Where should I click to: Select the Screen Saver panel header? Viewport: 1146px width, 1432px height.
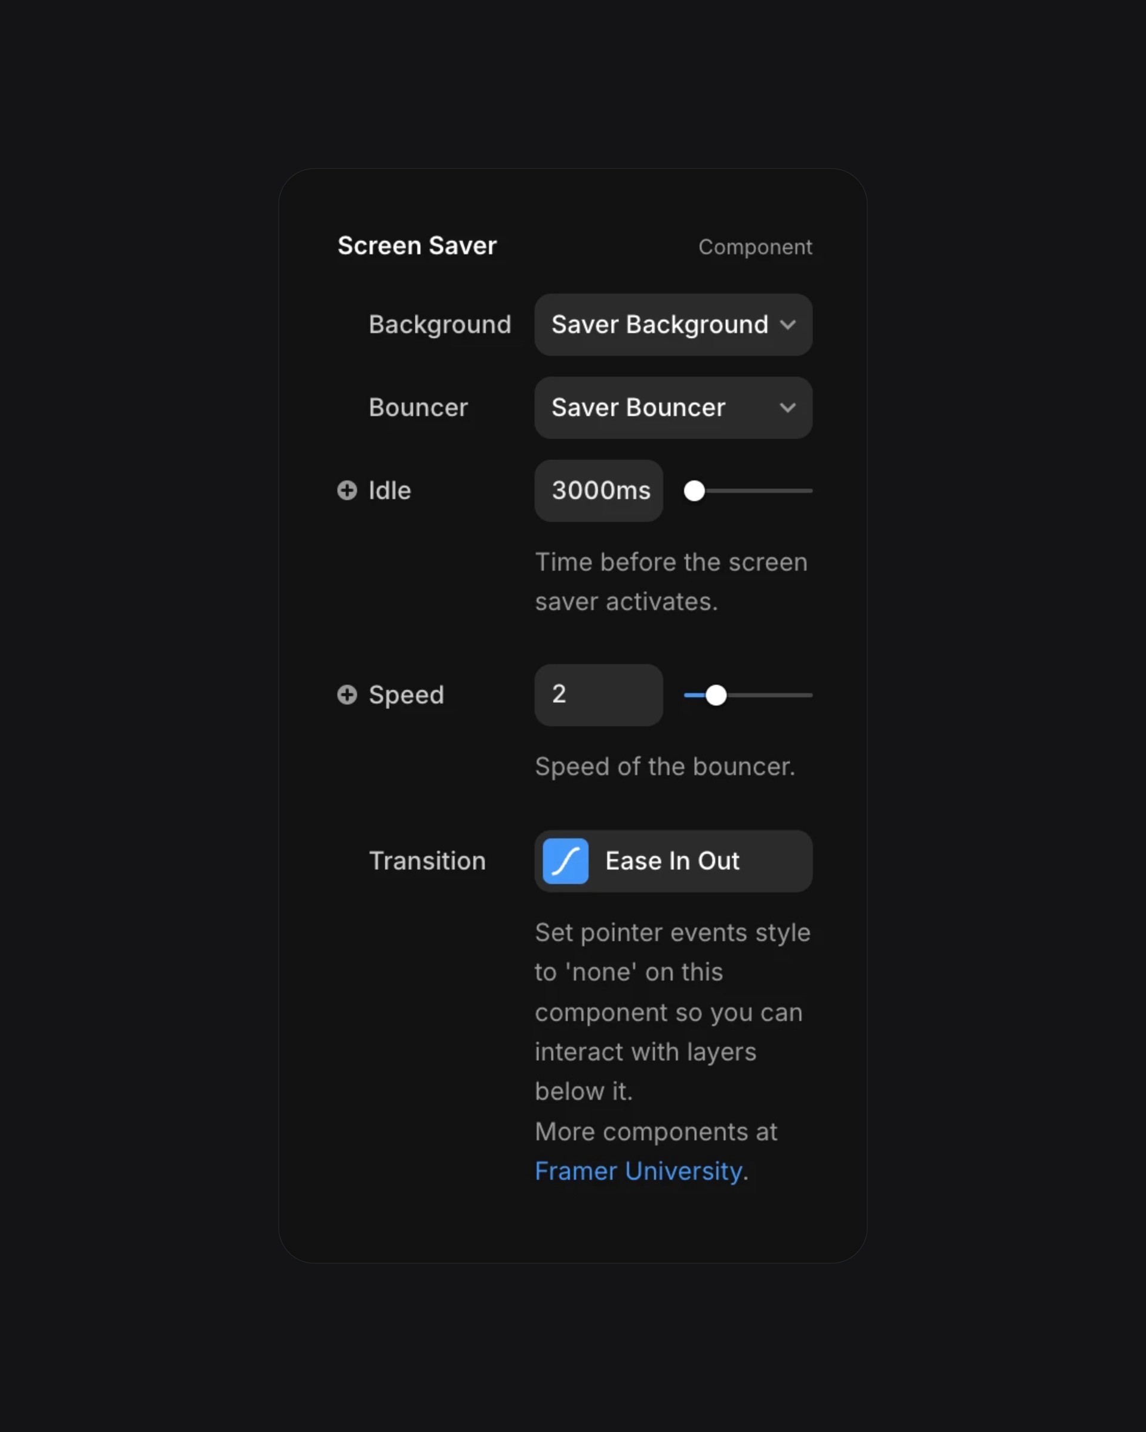(x=417, y=245)
